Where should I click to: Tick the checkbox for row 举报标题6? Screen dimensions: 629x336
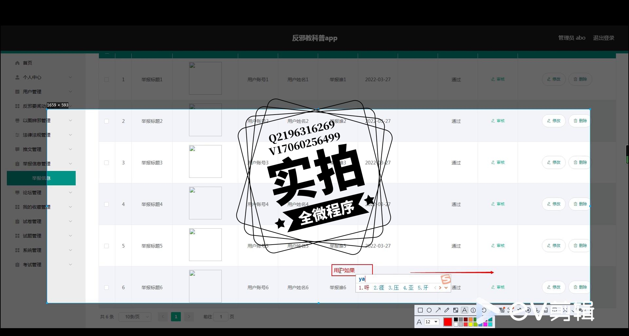[x=106, y=288]
